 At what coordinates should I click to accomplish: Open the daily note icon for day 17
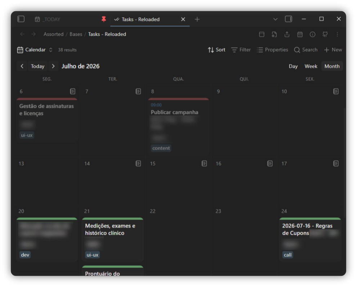336,163
